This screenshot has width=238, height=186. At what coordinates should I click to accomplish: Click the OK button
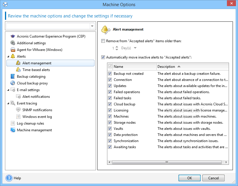[x=189, y=178]
